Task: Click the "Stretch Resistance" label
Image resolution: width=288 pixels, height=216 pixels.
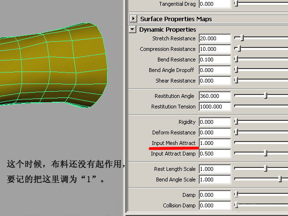Action: pyautogui.click(x=174, y=38)
